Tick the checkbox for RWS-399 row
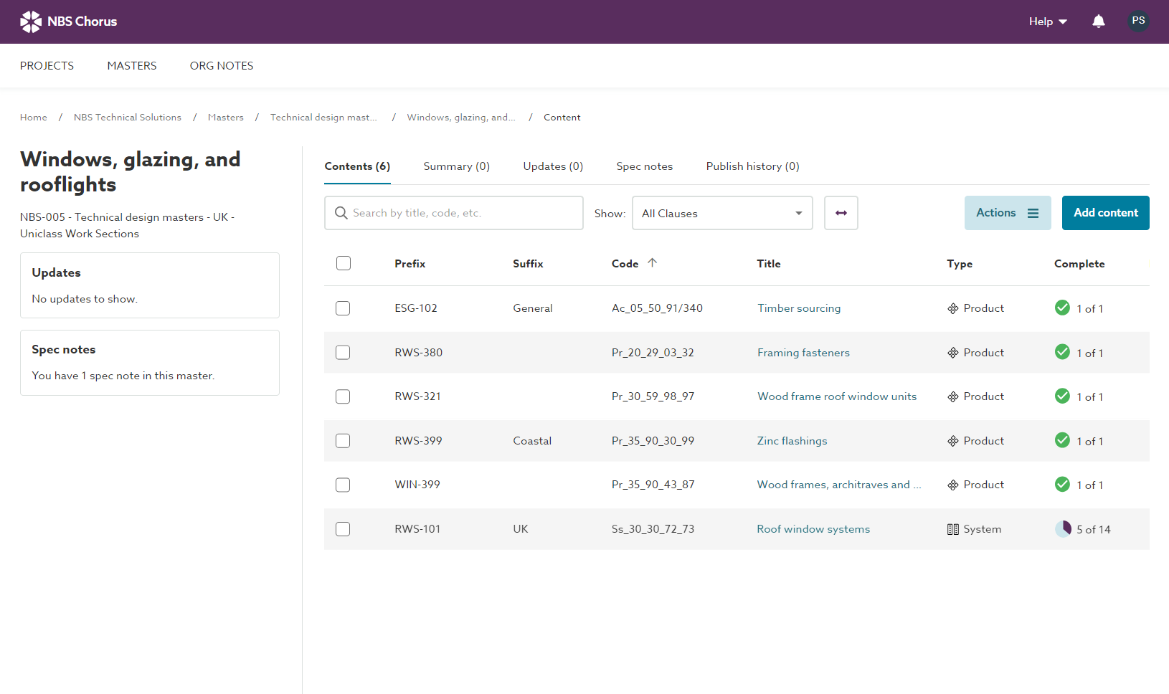Screen dimensions: 1169x694 pos(343,441)
